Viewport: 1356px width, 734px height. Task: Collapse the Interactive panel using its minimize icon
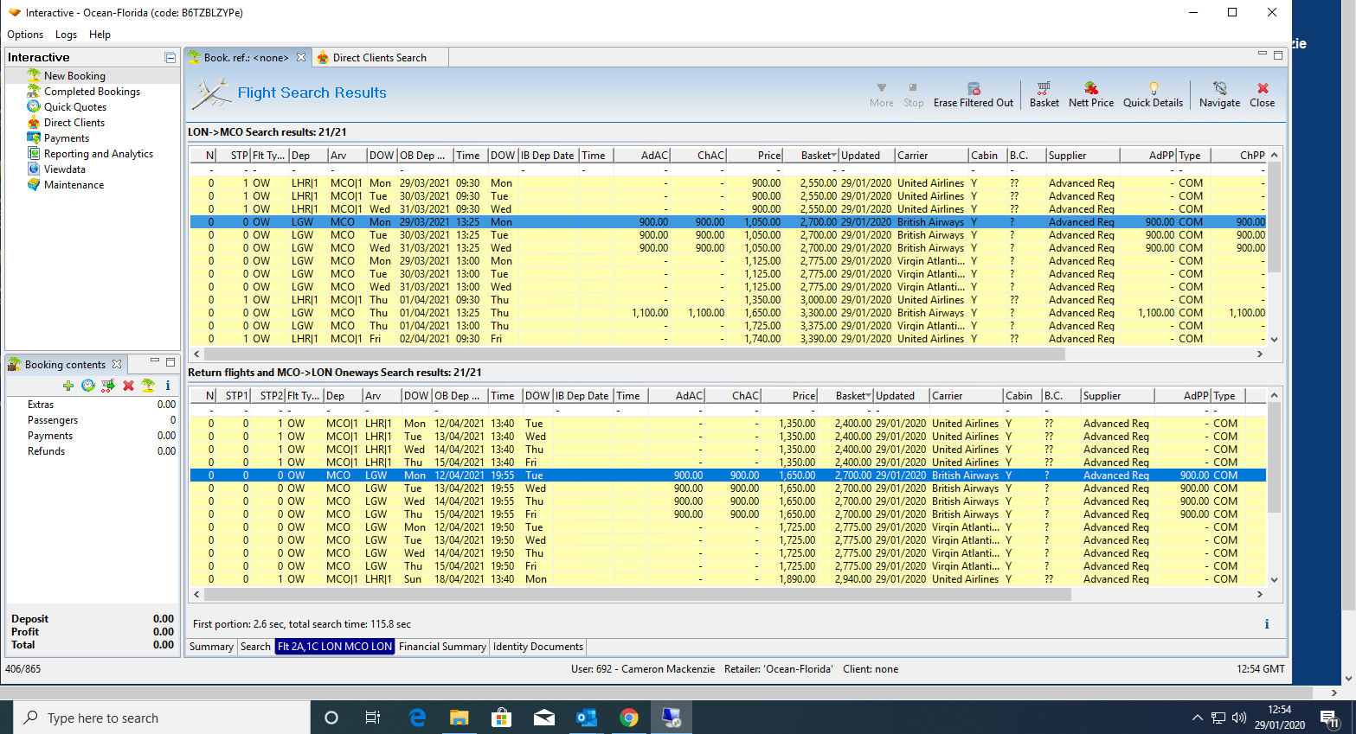coord(170,58)
